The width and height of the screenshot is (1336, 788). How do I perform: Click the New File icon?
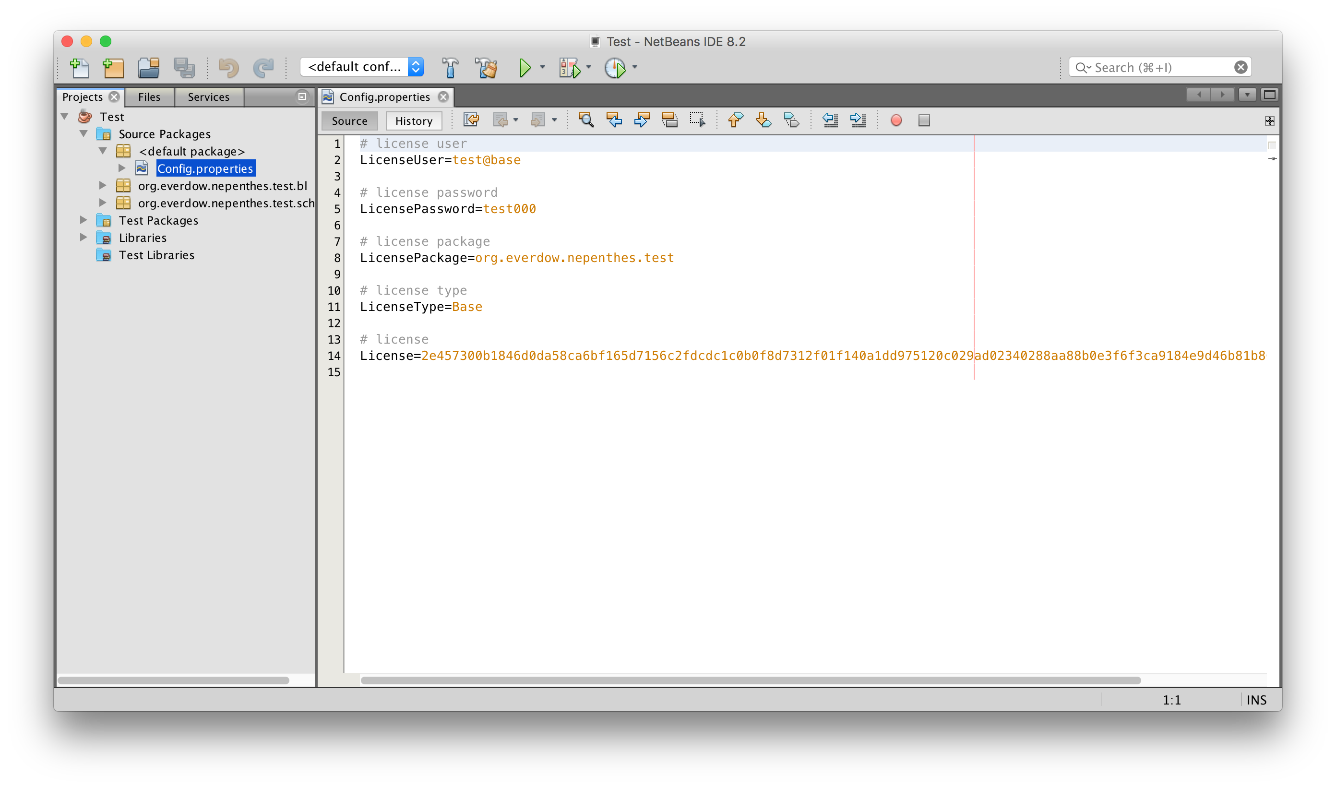[x=80, y=68]
